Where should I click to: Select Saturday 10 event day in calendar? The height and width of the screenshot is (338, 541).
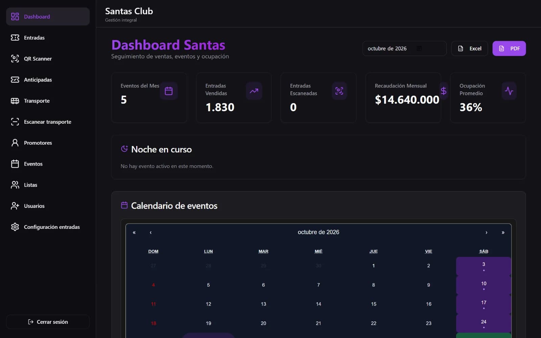click(484, 285)
